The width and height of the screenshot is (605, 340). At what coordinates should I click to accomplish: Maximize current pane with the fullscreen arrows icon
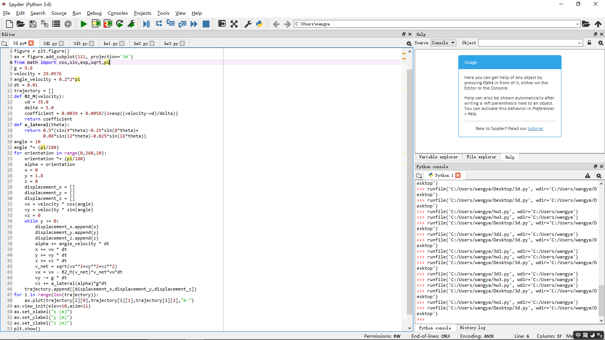[234, 24]
